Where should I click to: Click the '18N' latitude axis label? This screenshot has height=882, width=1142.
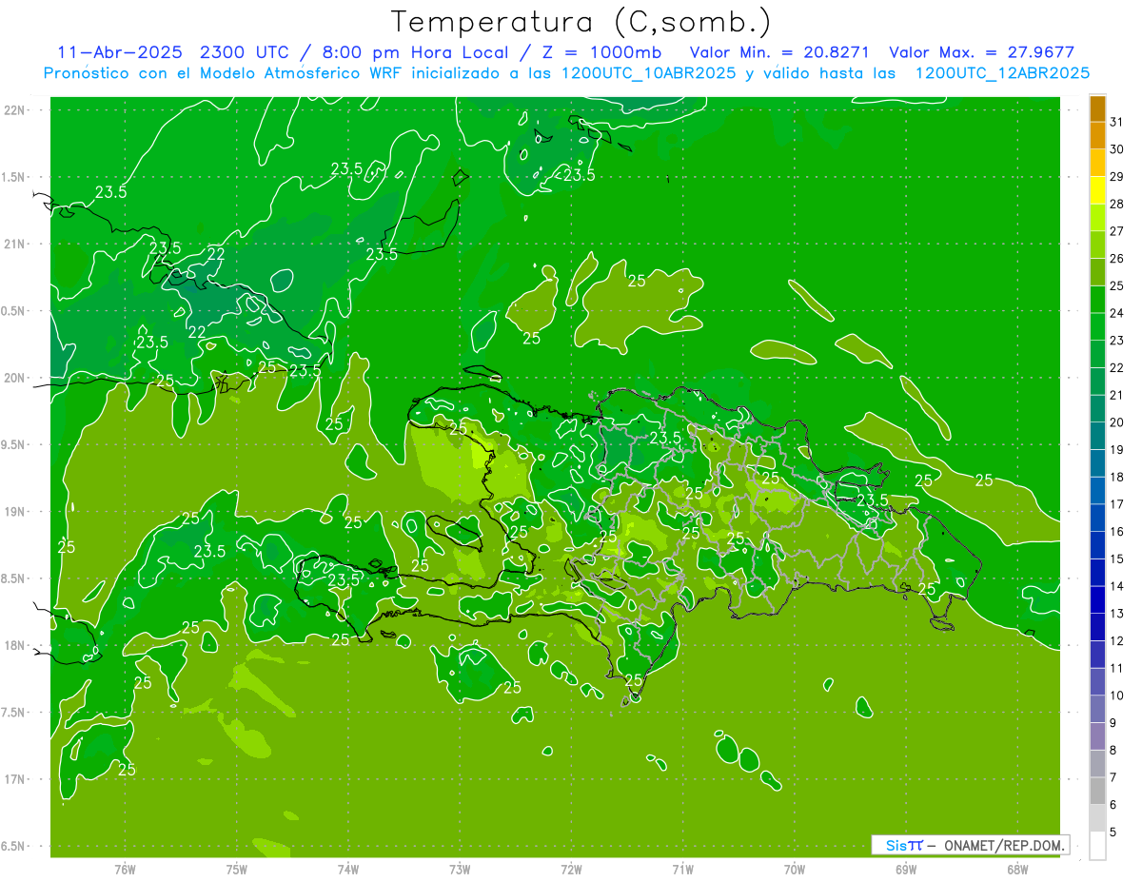pos(14,645)
